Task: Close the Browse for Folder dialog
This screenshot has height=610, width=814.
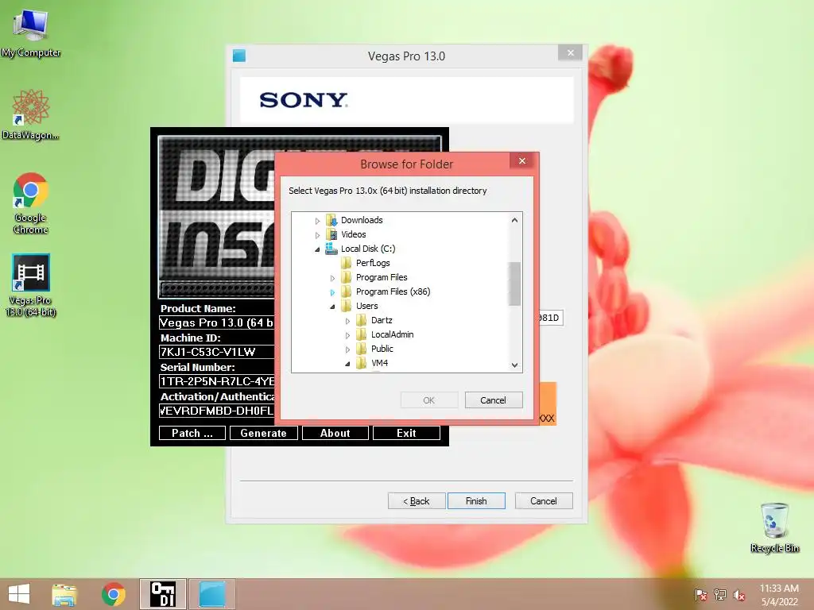Action: [x=522, y=160]
